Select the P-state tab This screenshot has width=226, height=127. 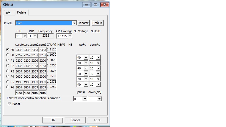[x=22, y=12]
